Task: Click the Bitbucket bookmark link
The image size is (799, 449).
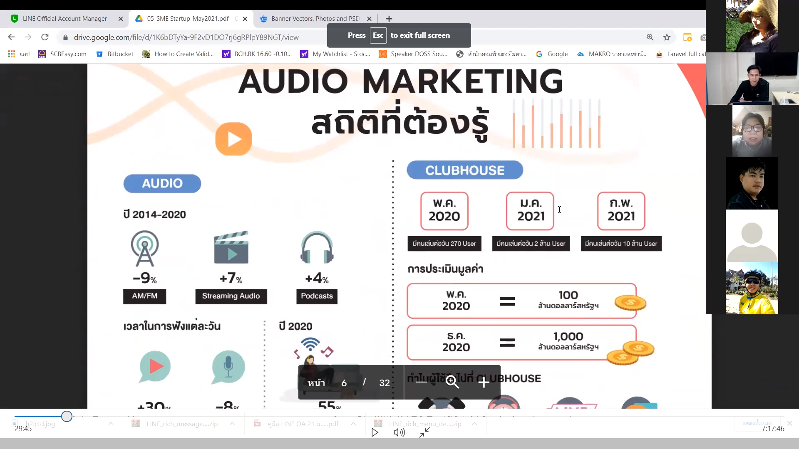Action: (x=119, y=54)
